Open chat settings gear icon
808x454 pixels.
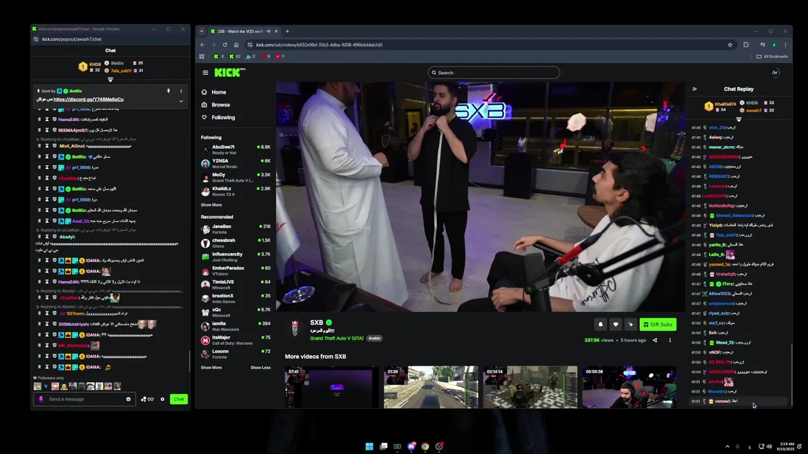coord(162,399)
